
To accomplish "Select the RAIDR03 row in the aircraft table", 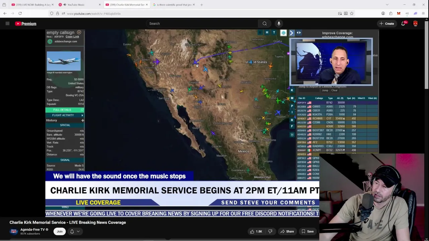I will click(337, 146).
